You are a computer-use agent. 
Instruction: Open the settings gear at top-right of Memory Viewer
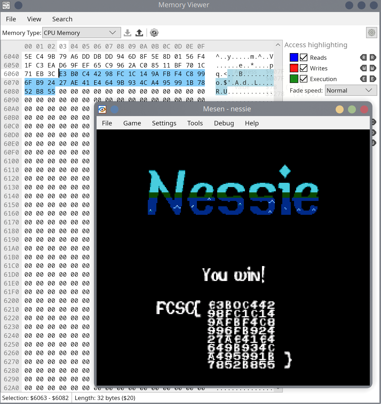click(371, 33)
